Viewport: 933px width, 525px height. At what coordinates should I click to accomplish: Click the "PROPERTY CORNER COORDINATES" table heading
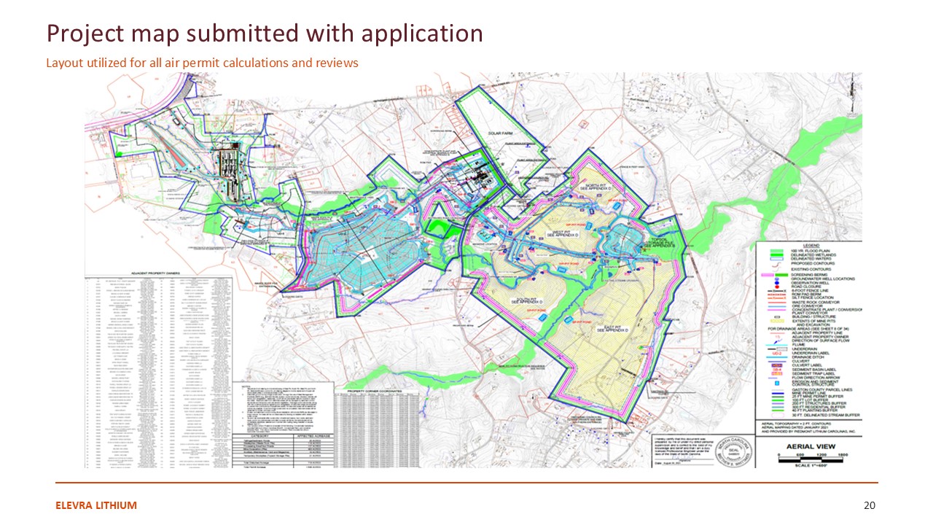(x=375, y=391)
